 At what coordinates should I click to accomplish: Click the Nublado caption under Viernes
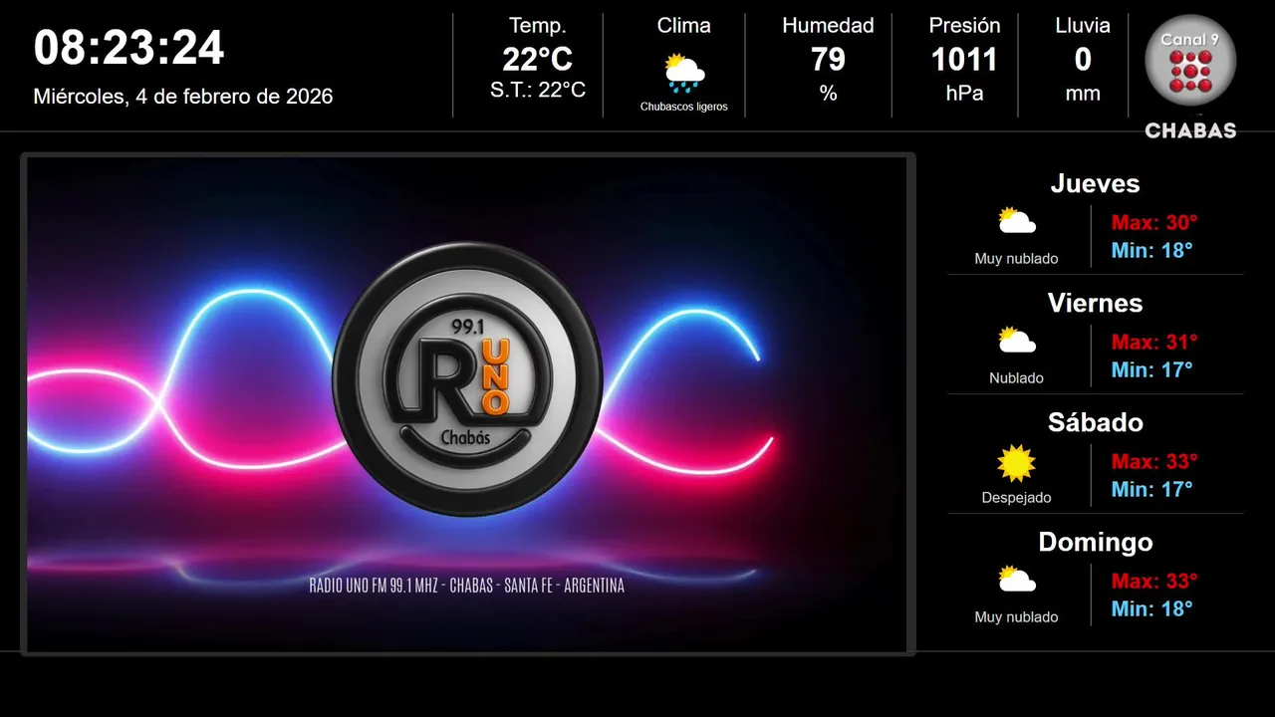click(1017, 378)
